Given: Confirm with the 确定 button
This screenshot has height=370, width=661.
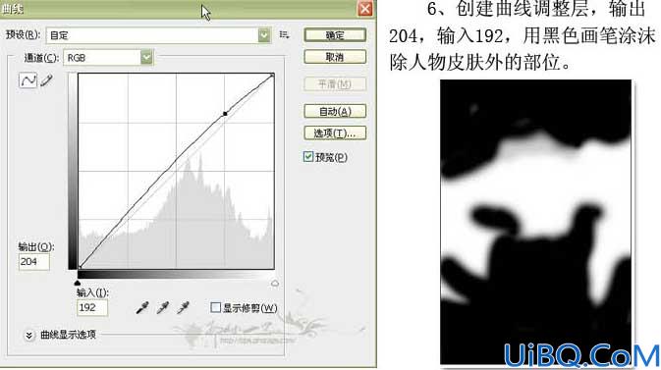Looking at the screenshot, I should 335,35.
